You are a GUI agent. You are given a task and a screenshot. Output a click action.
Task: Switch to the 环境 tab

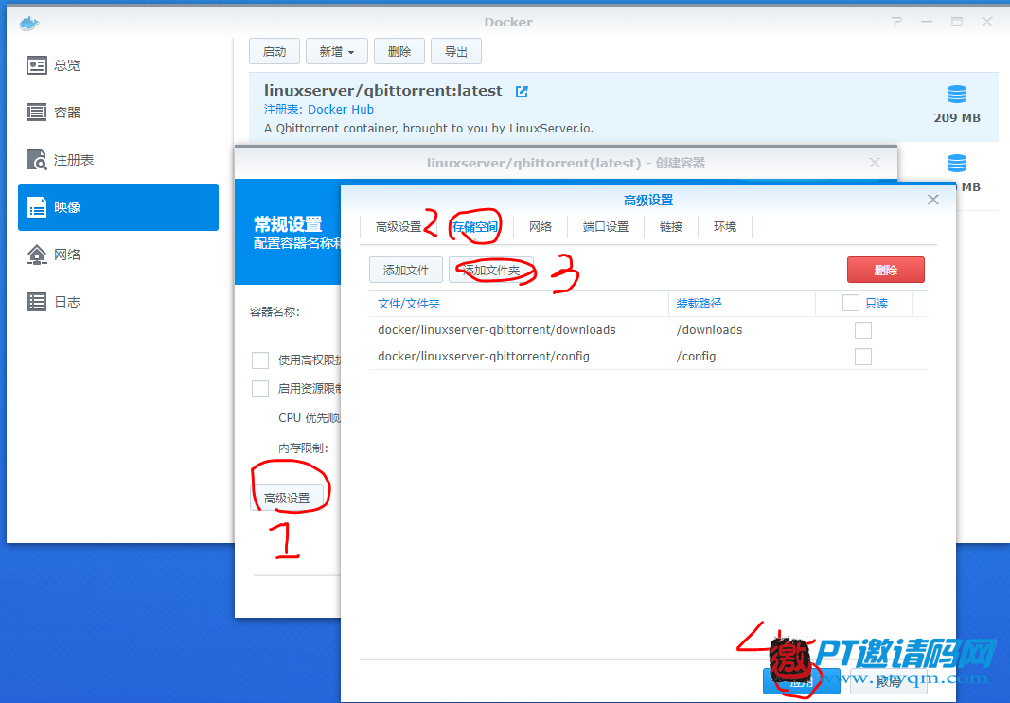(725, 227)
